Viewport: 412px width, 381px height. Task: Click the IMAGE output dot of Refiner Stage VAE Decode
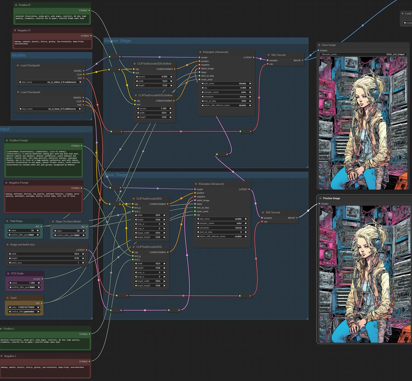tap(302, 60)
